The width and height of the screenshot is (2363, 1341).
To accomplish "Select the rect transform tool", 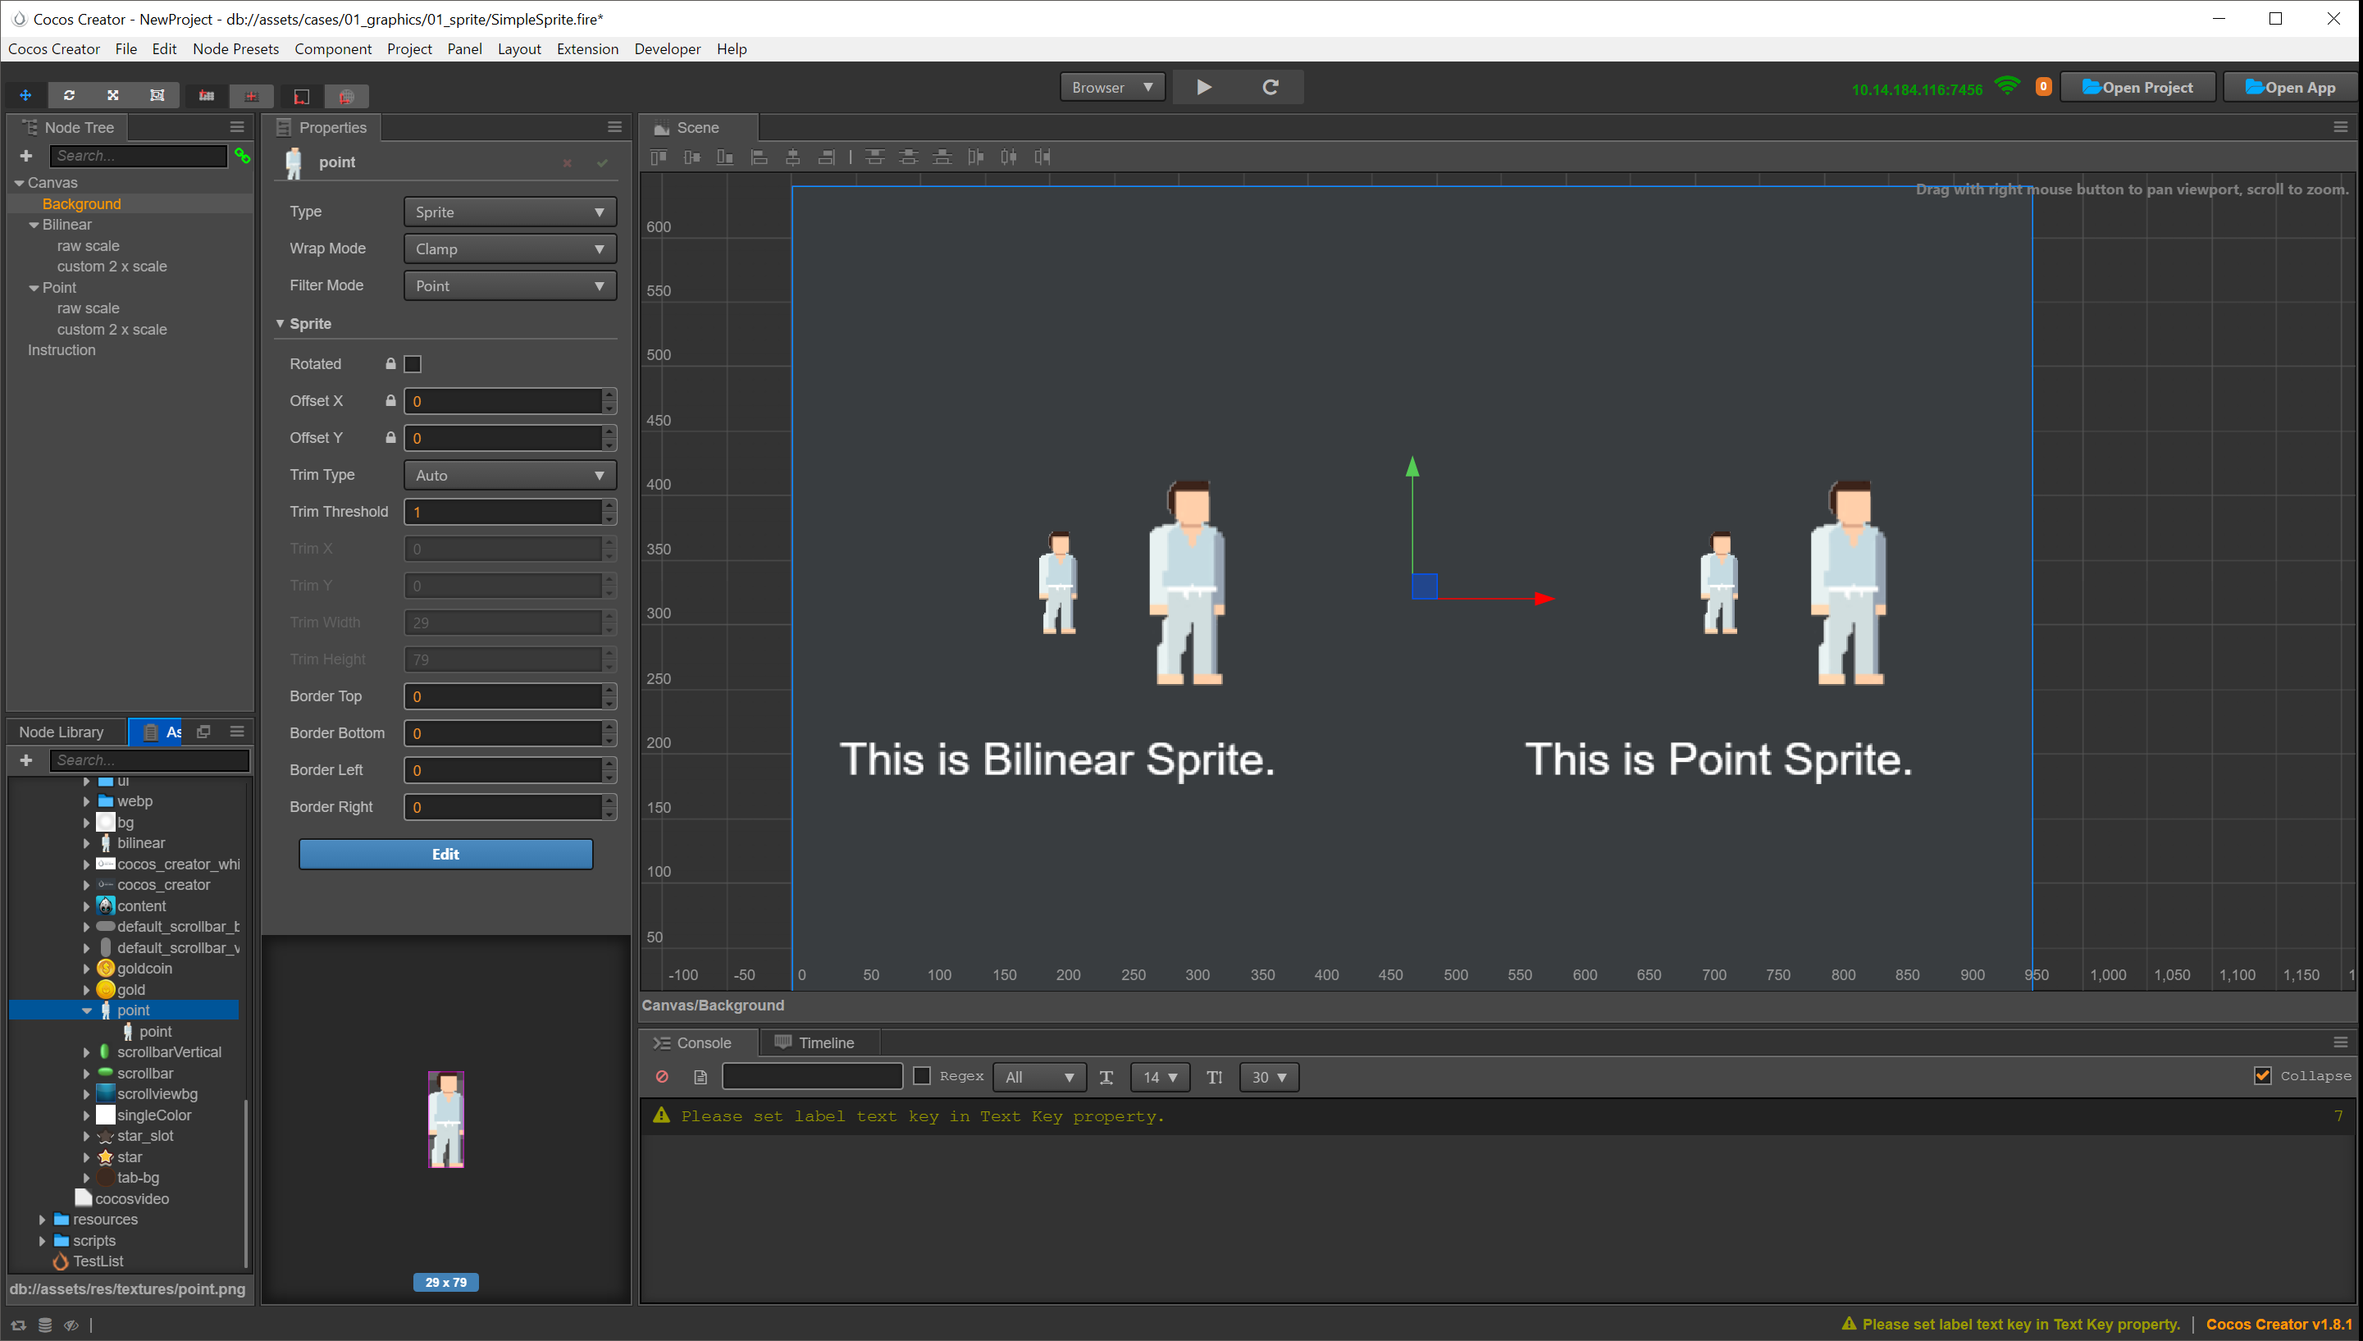I will (x=157, y=95).
